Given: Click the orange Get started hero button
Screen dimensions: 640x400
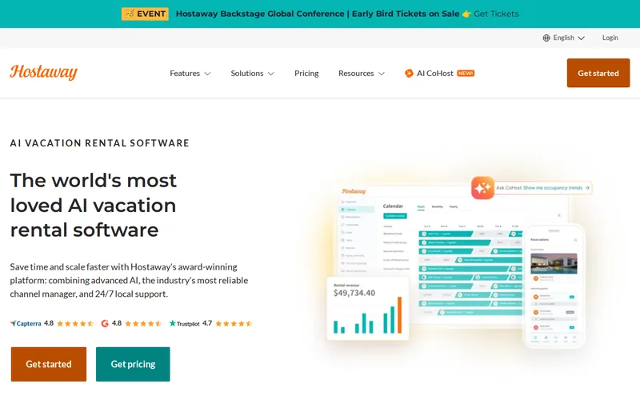Looking at the screenshot, I should coord(49,364).
